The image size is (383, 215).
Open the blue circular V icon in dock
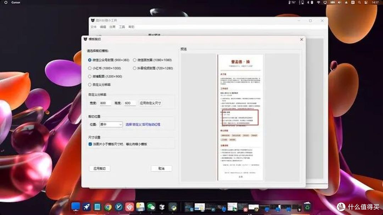pos(119,207)
